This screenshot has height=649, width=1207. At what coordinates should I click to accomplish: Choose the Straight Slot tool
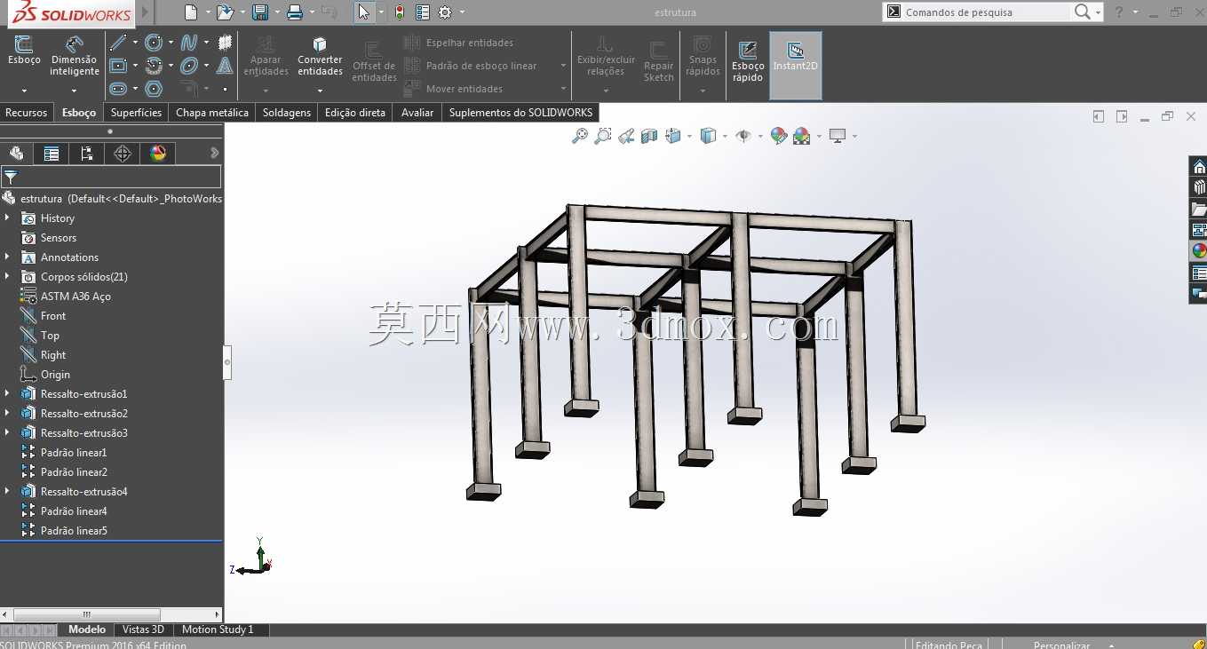click(118, 89)
